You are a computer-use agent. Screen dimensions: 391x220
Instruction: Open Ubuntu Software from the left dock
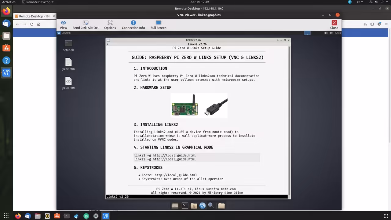coord(6,48)
